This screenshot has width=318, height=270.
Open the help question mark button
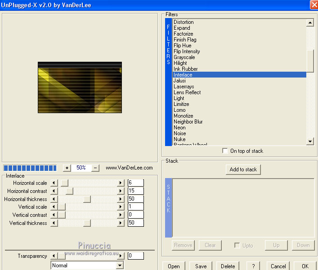(x=254, y=266)
